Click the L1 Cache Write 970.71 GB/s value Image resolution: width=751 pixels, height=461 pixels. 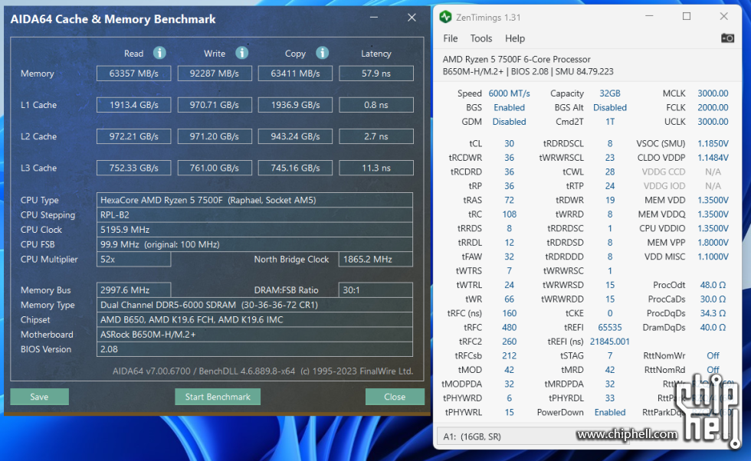pyautogui.click(x=214, y=105)
